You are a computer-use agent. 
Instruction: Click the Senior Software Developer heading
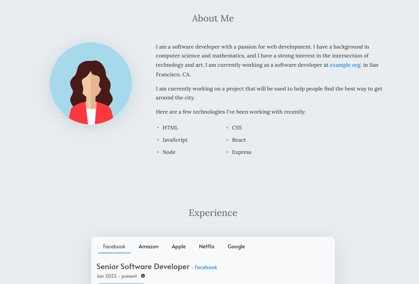click(143, 266)
